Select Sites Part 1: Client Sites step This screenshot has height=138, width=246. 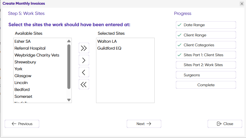coord(206,55)
